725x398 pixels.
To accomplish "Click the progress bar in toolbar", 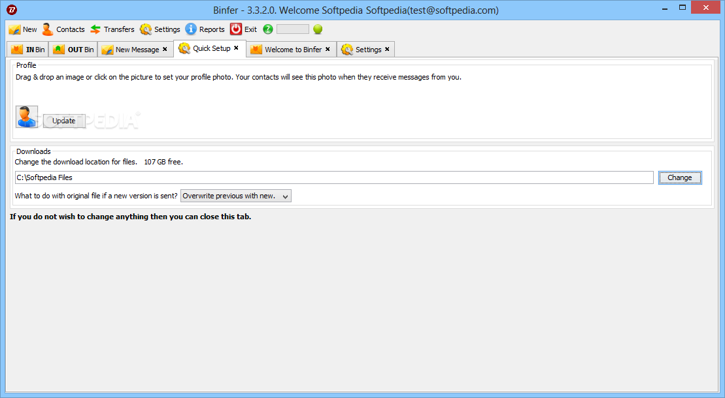I will coord(293,29).
